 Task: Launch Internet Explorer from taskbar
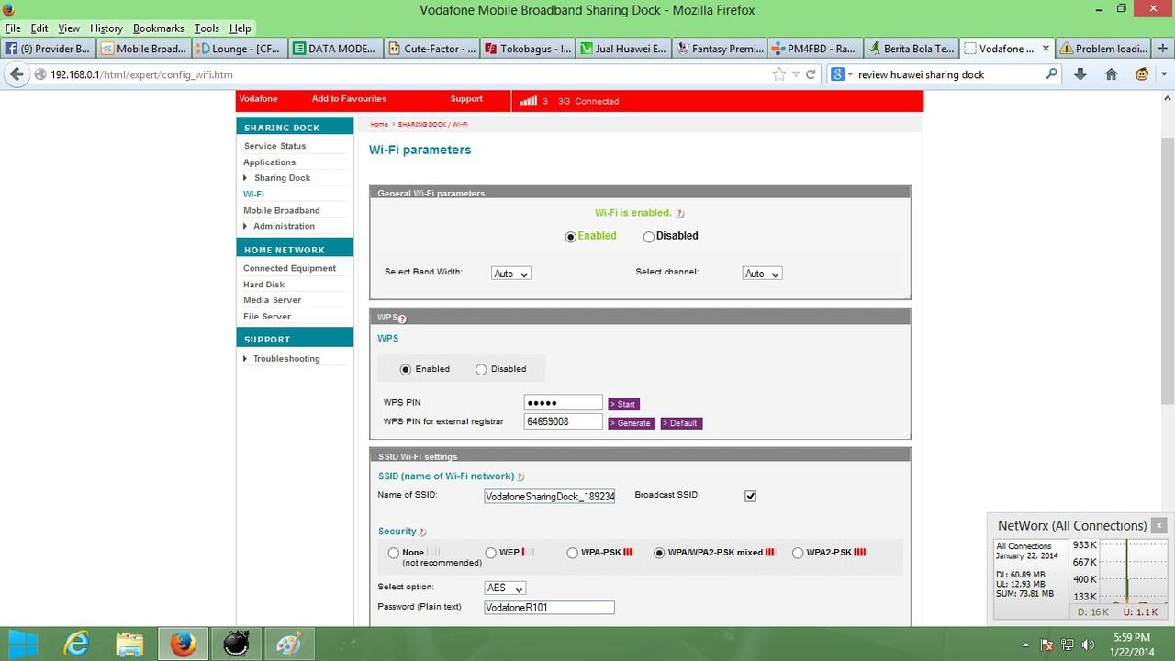coord(76,644)
